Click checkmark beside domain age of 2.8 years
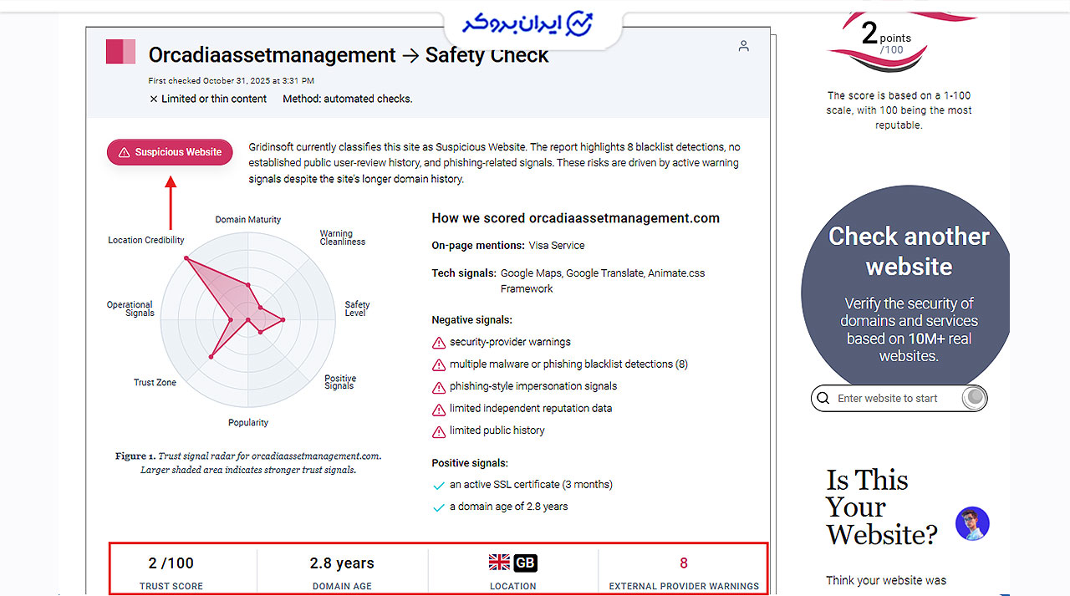Viewport: 1070px width, 596px height. pos(439,507)
